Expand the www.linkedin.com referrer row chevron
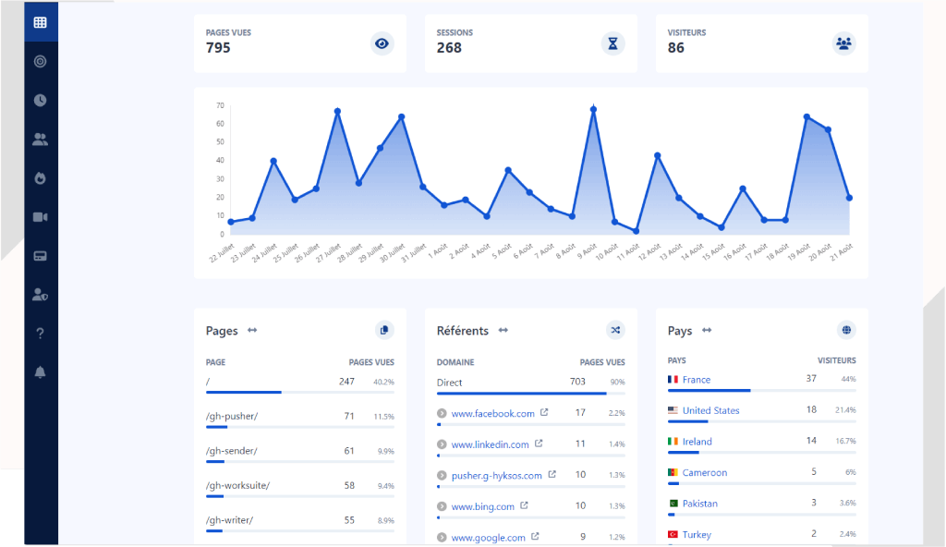Screen dimensions: 946x547 click(442, 444)
